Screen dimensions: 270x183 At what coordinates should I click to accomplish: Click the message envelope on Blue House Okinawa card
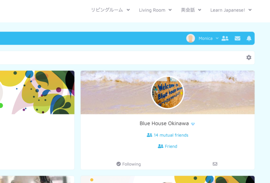pos(215,164)
